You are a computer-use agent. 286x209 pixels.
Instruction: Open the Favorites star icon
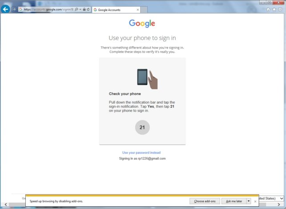(274, 9)
